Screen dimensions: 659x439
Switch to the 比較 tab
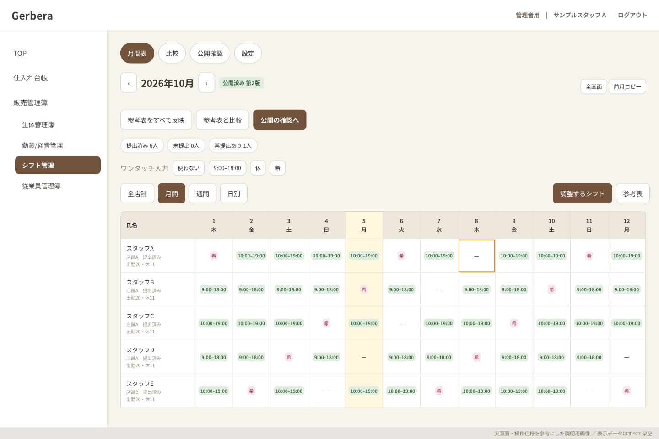coord(172,53)
